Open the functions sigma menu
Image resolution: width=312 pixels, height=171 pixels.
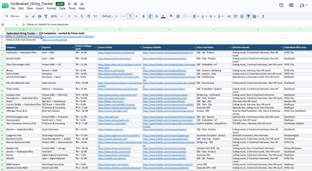(x=263, y=16)
